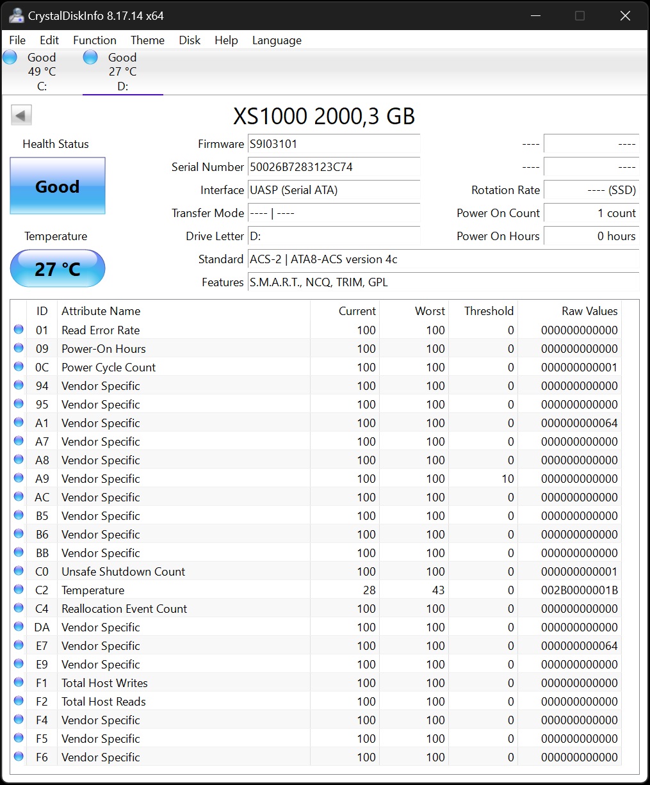Click the blue status orb for drive D:
Viewport: 650px width, 785px height.
(90, 58)
